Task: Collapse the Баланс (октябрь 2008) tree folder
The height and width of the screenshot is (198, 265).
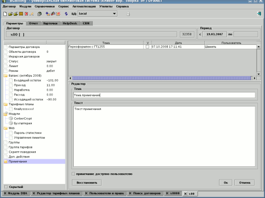Action: click(6, 76)
